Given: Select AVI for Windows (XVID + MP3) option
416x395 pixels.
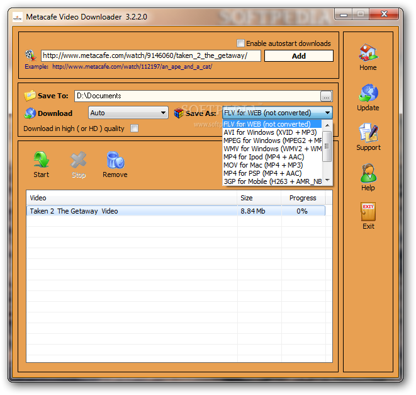Looking at the screenshot, I should coord(273,132).
